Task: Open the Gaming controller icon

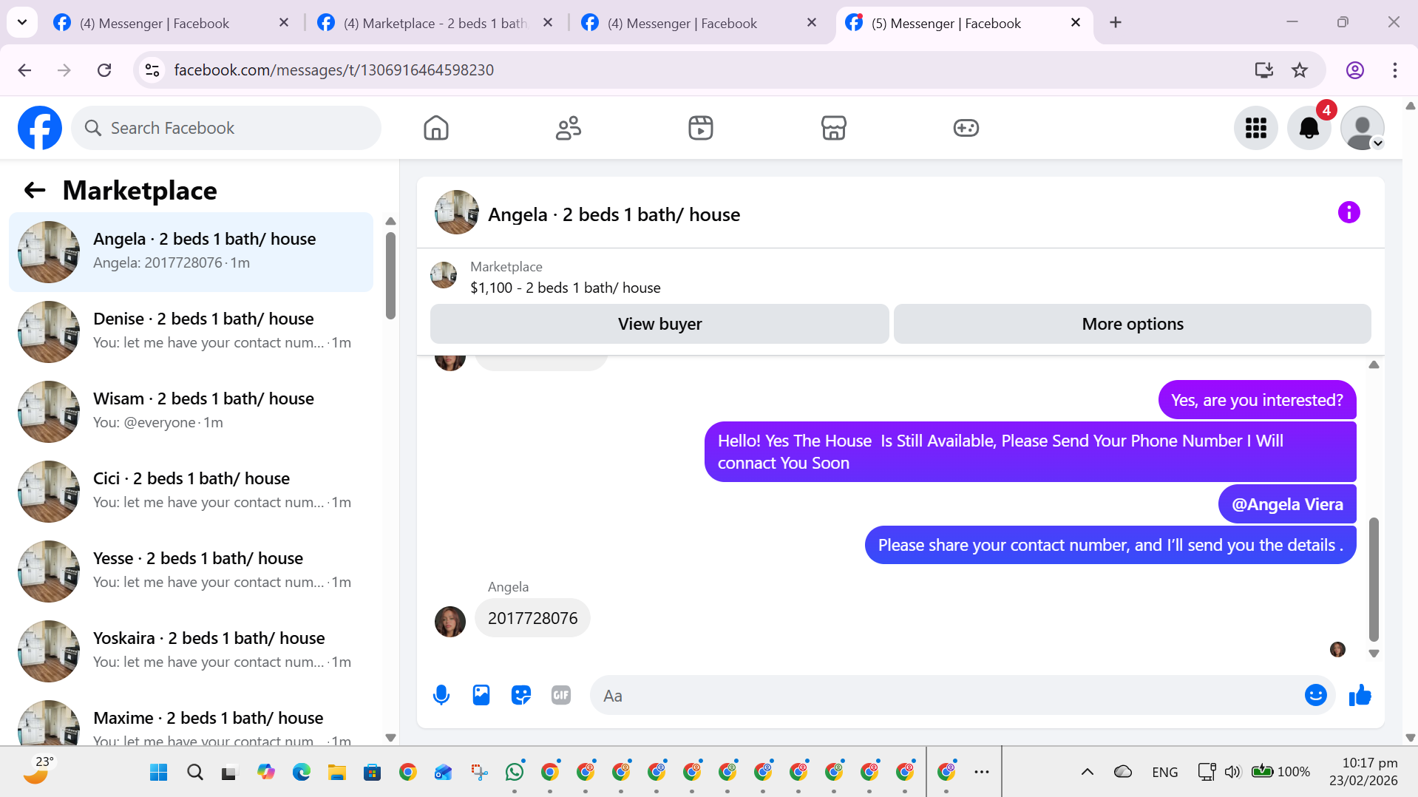Action: pos(966,128)
